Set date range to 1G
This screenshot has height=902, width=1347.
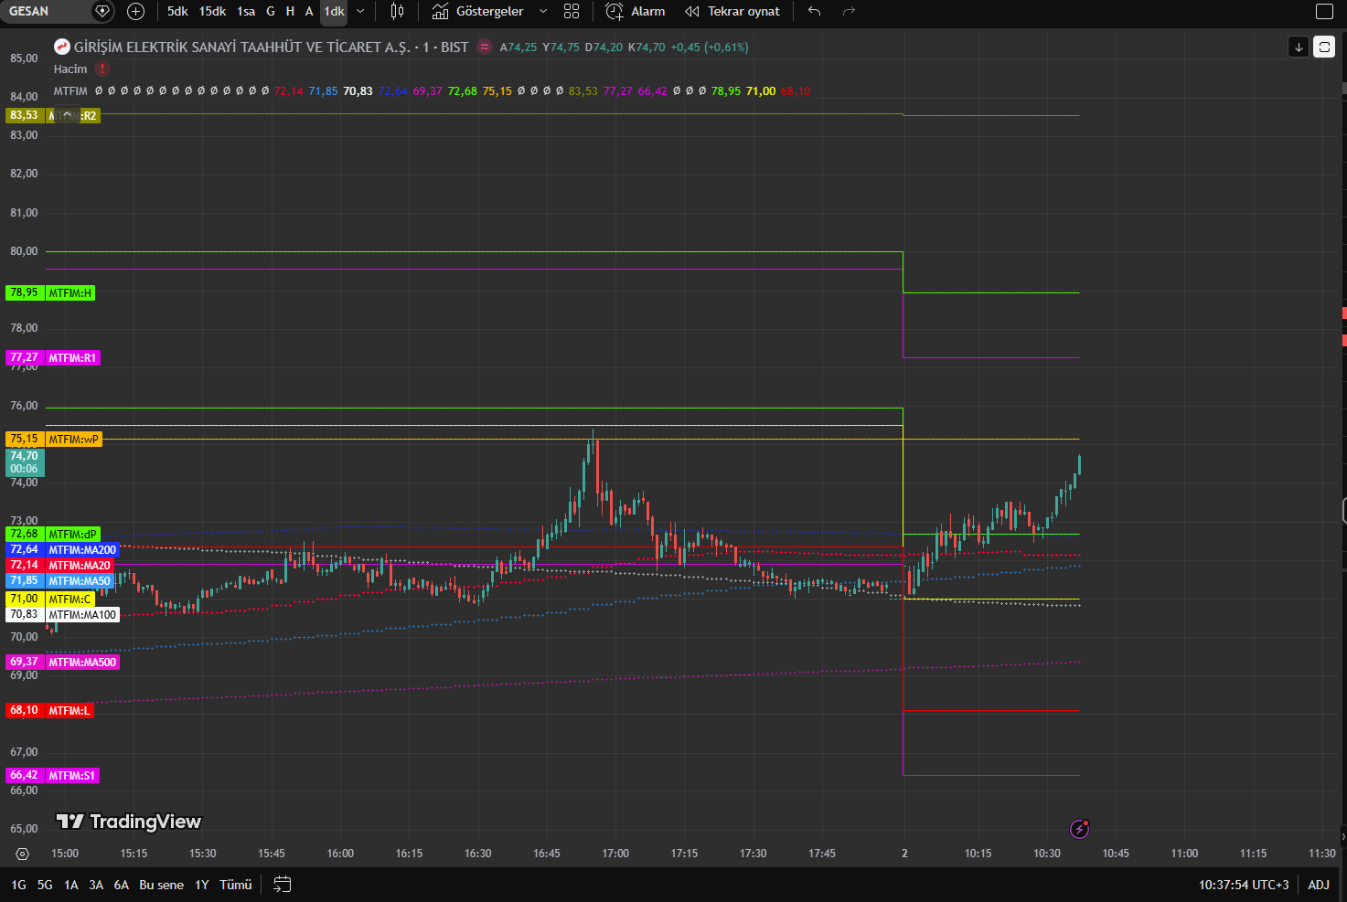click(18, 885)
